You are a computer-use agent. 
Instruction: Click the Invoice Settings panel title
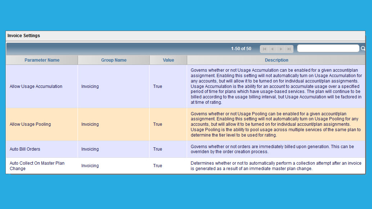click(x=24, y=36)
